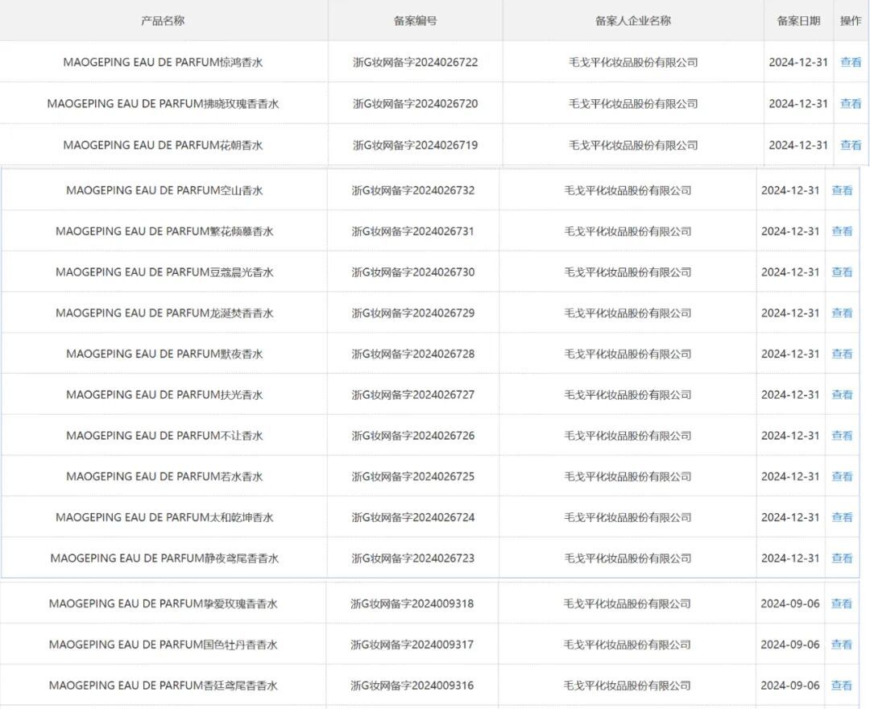Click date 2024-09-06 in 香廷鸢尾香香水 row
870x709 pixels.
[790, 685]
